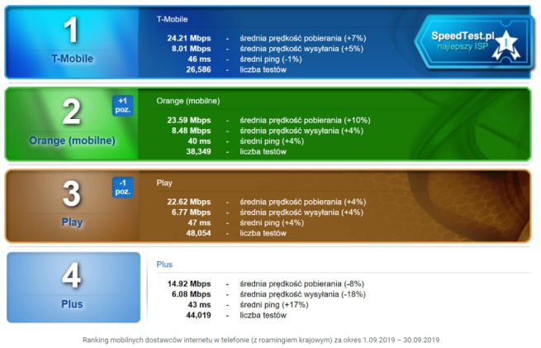Click the star award icon with number 1
This screenshot has width=541, height=348.
(x=505, y=45)
